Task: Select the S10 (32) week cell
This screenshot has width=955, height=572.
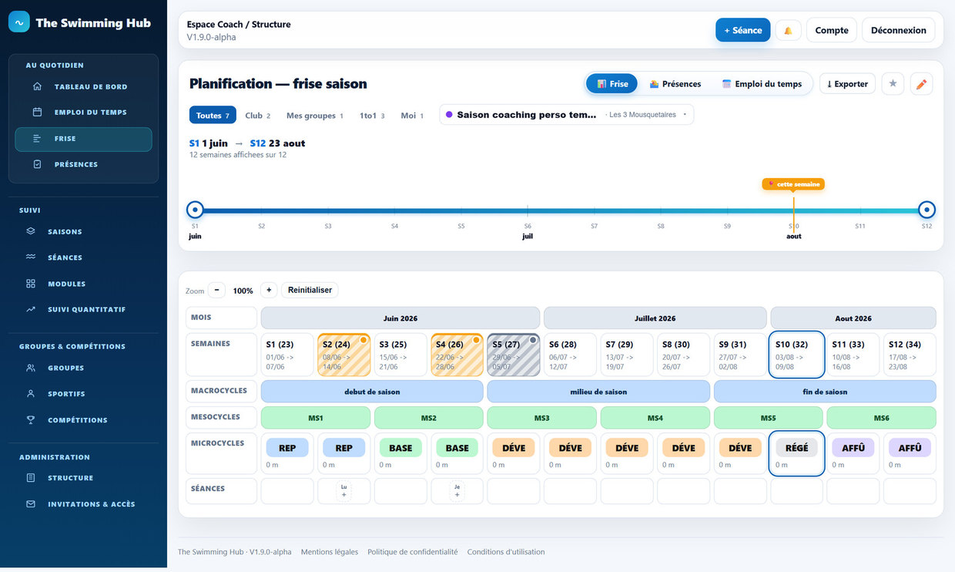Action: click(x=796, y=355)
